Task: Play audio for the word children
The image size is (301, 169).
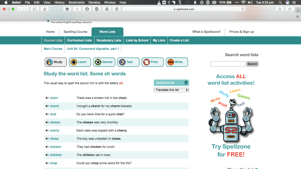Action: pos(47,155)
